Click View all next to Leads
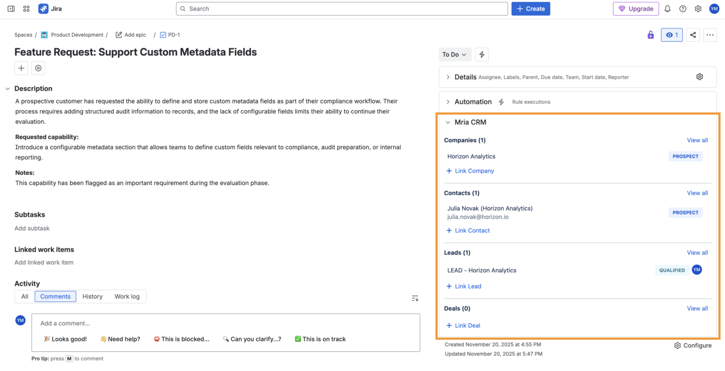 click(x=697, y=253)
